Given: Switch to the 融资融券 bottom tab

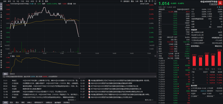Looking at the screenshot, I should tap(57, 102).
